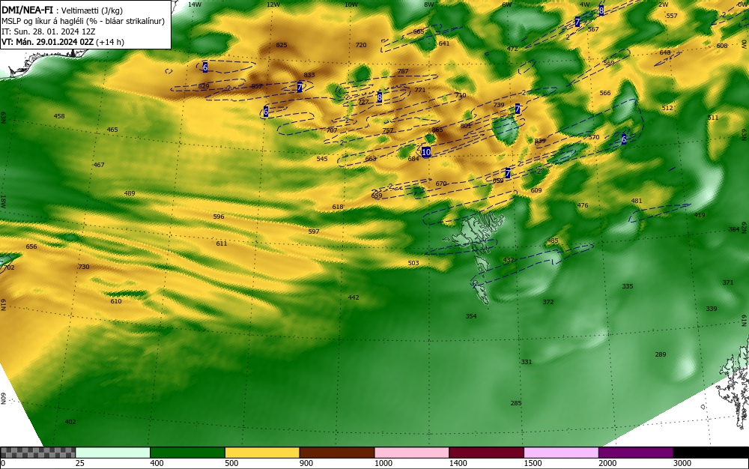Click the 'DMI/NEA-FI : Veltimætti (J/kg)' title
Viewport: 749px width, 469px height.
coord(62,10)
